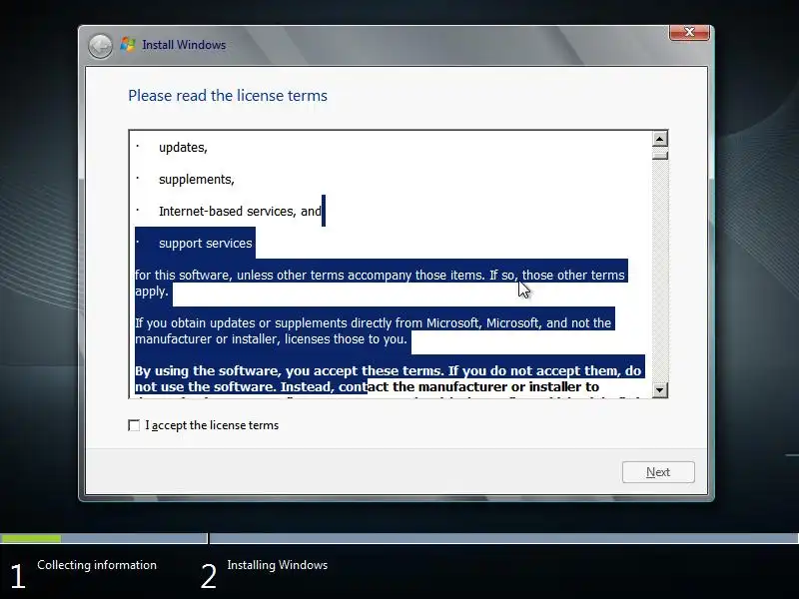This screenshot has width=799, height=599.
Task: Click the 'Collecting information' step label
Action: [97, 565]
